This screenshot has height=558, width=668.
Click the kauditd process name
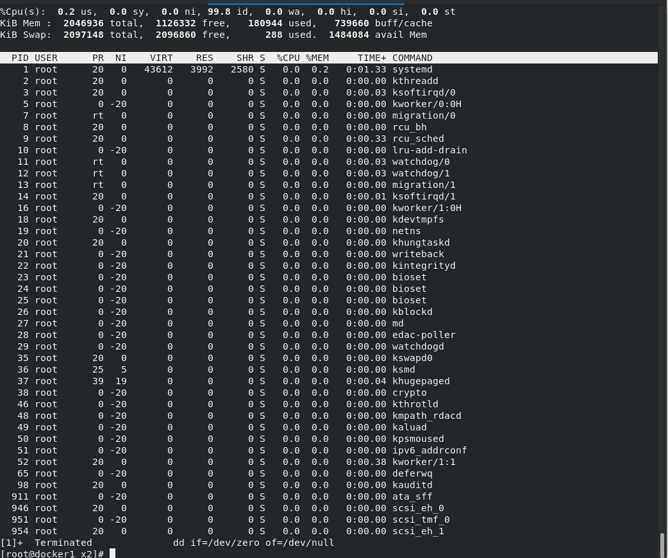(412, 484)
